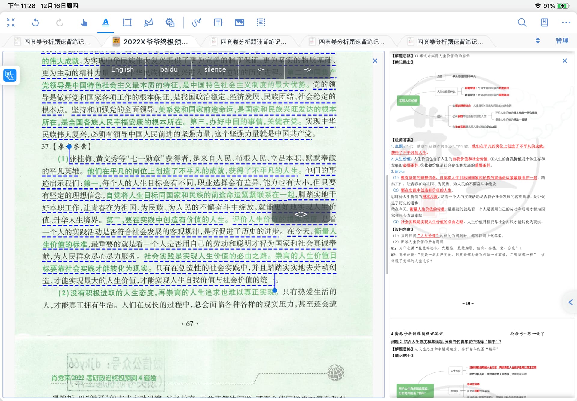Select the rectangle selection tool

point(127,23)
